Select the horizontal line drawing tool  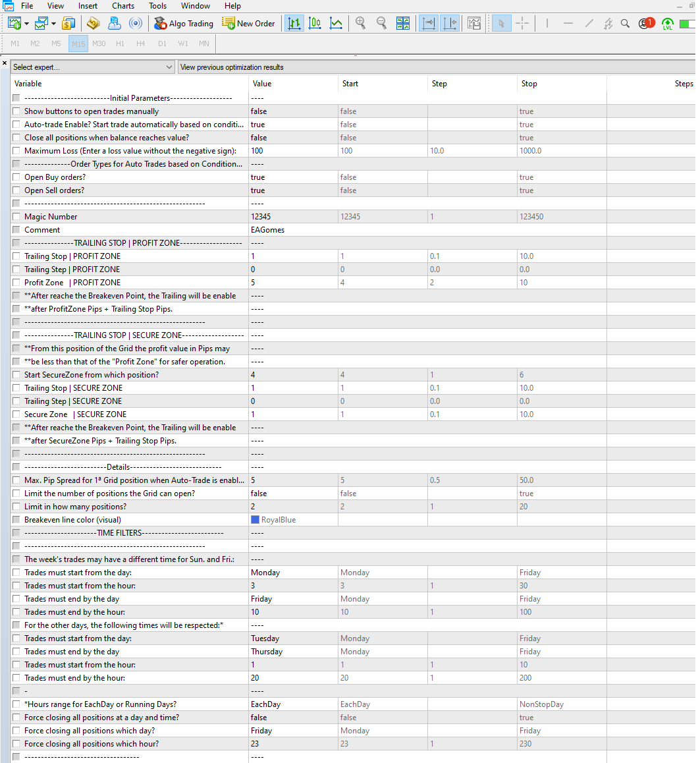[568, 23]
